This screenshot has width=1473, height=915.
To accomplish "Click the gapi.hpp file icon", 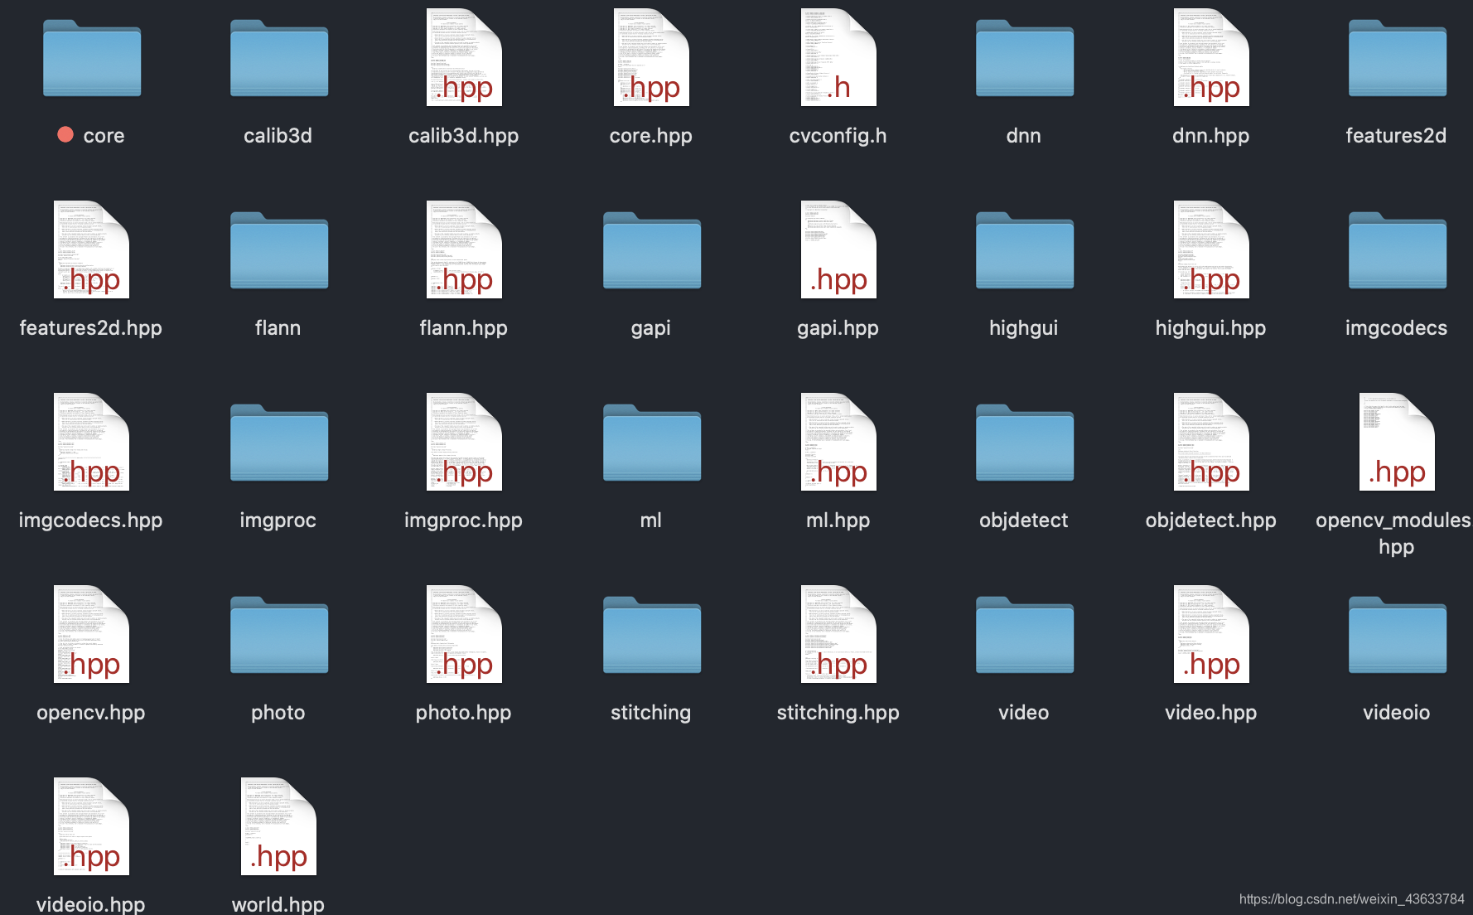I will (838, 249).
